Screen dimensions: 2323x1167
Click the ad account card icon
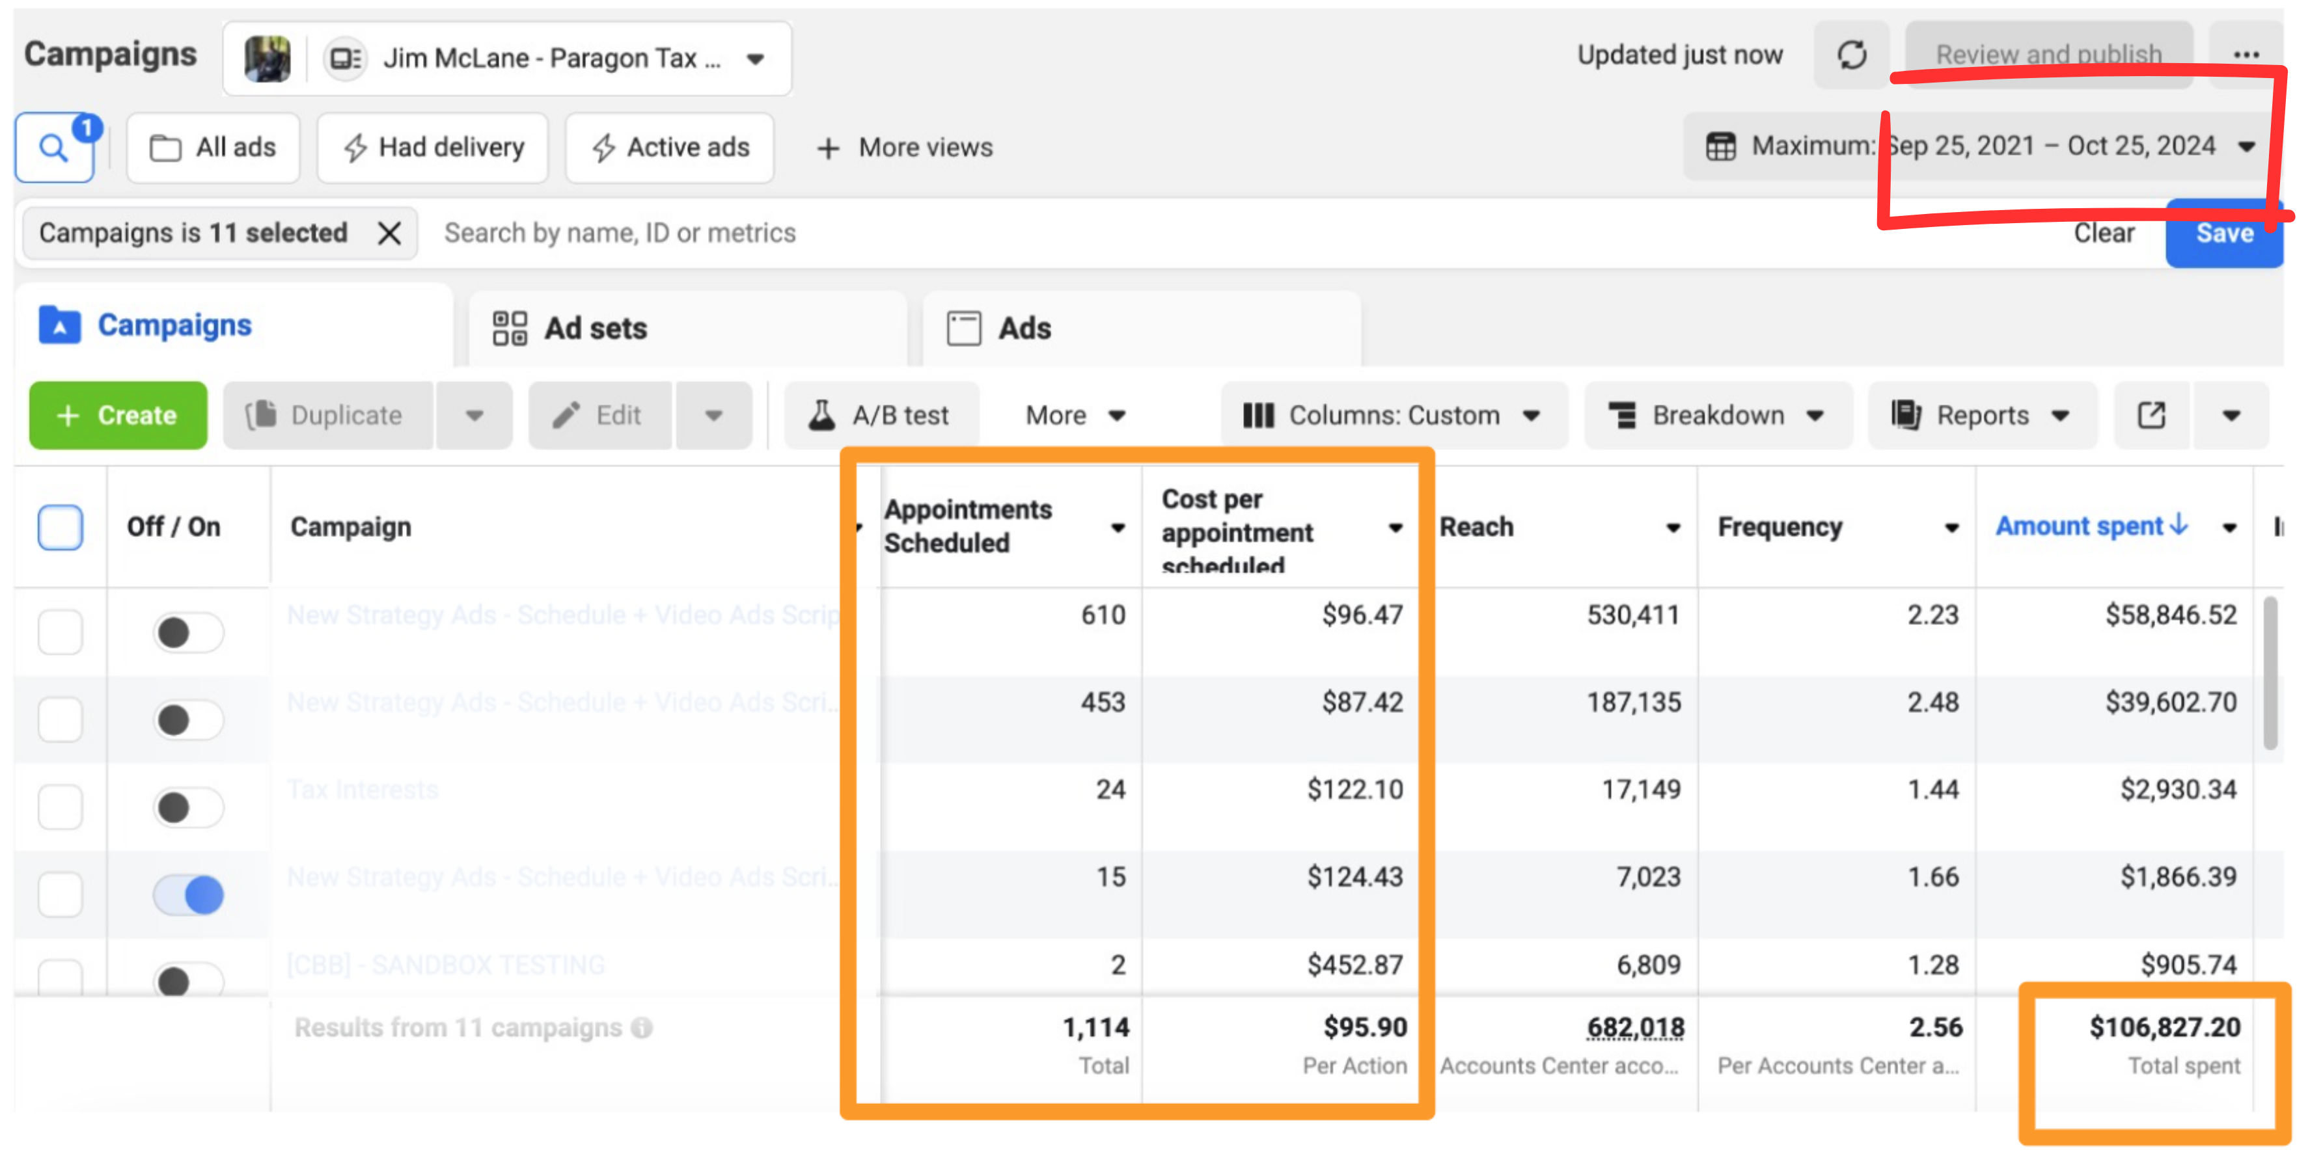point(346,59)
